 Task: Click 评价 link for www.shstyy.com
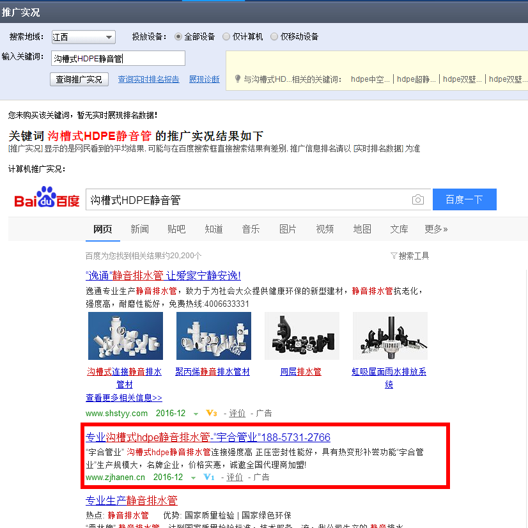point(237,413)
